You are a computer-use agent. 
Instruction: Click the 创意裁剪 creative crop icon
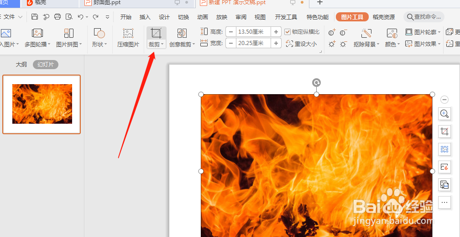[182, 33]
